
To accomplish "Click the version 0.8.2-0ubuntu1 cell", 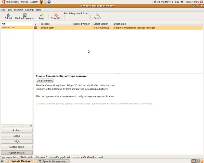I will pyautogui.click(x=101, y=28).
